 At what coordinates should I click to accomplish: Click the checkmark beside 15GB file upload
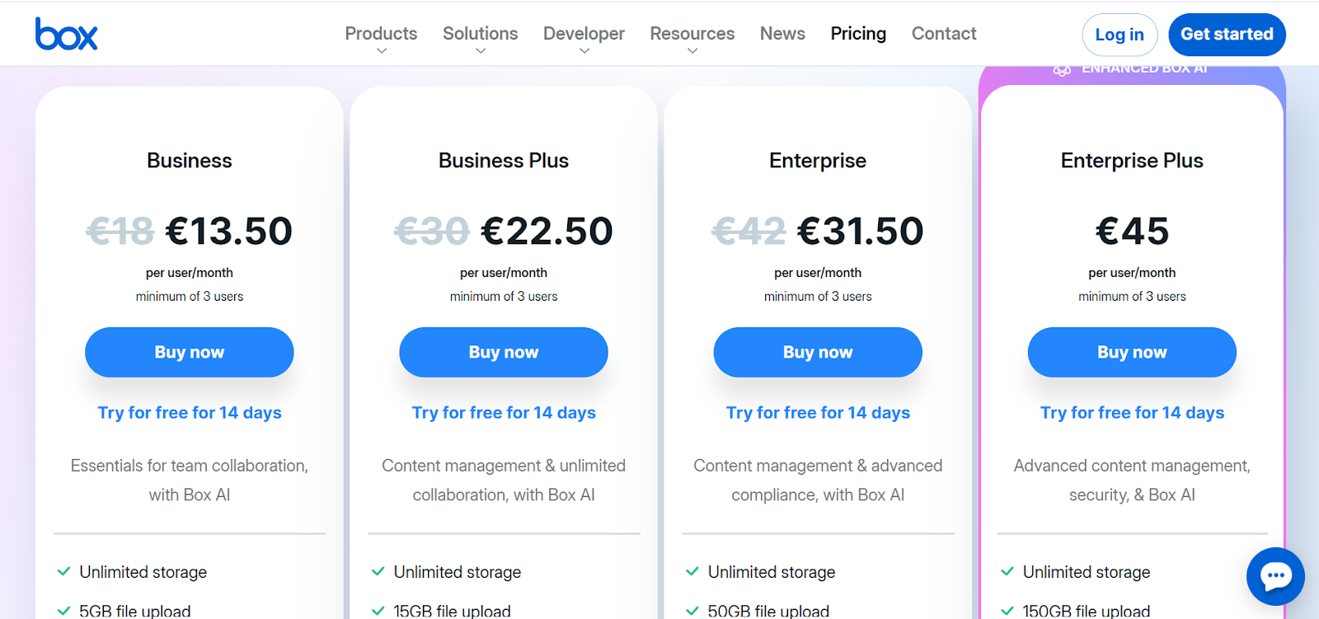tap(378, 610)
